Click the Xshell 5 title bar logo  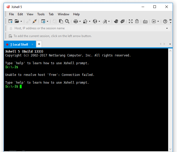(8, 7)
